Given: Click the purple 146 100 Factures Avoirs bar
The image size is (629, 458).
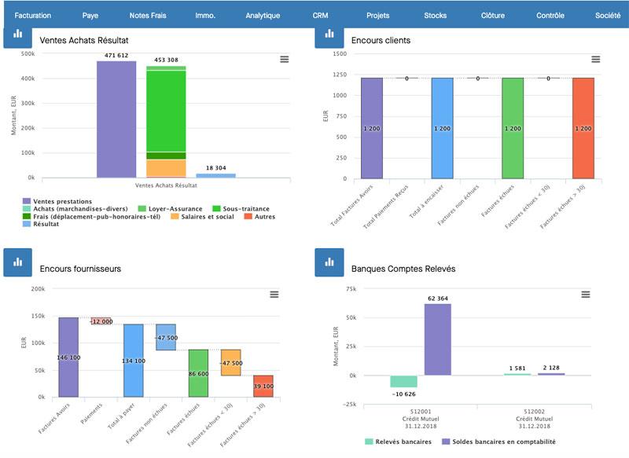Looking at the screenshot, I should pos(68,357).
